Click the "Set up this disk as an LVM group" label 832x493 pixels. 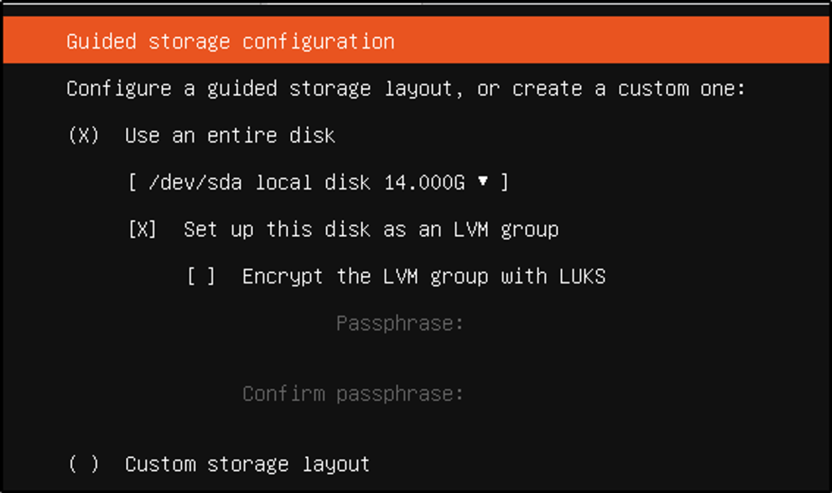[x=371, y=229]
